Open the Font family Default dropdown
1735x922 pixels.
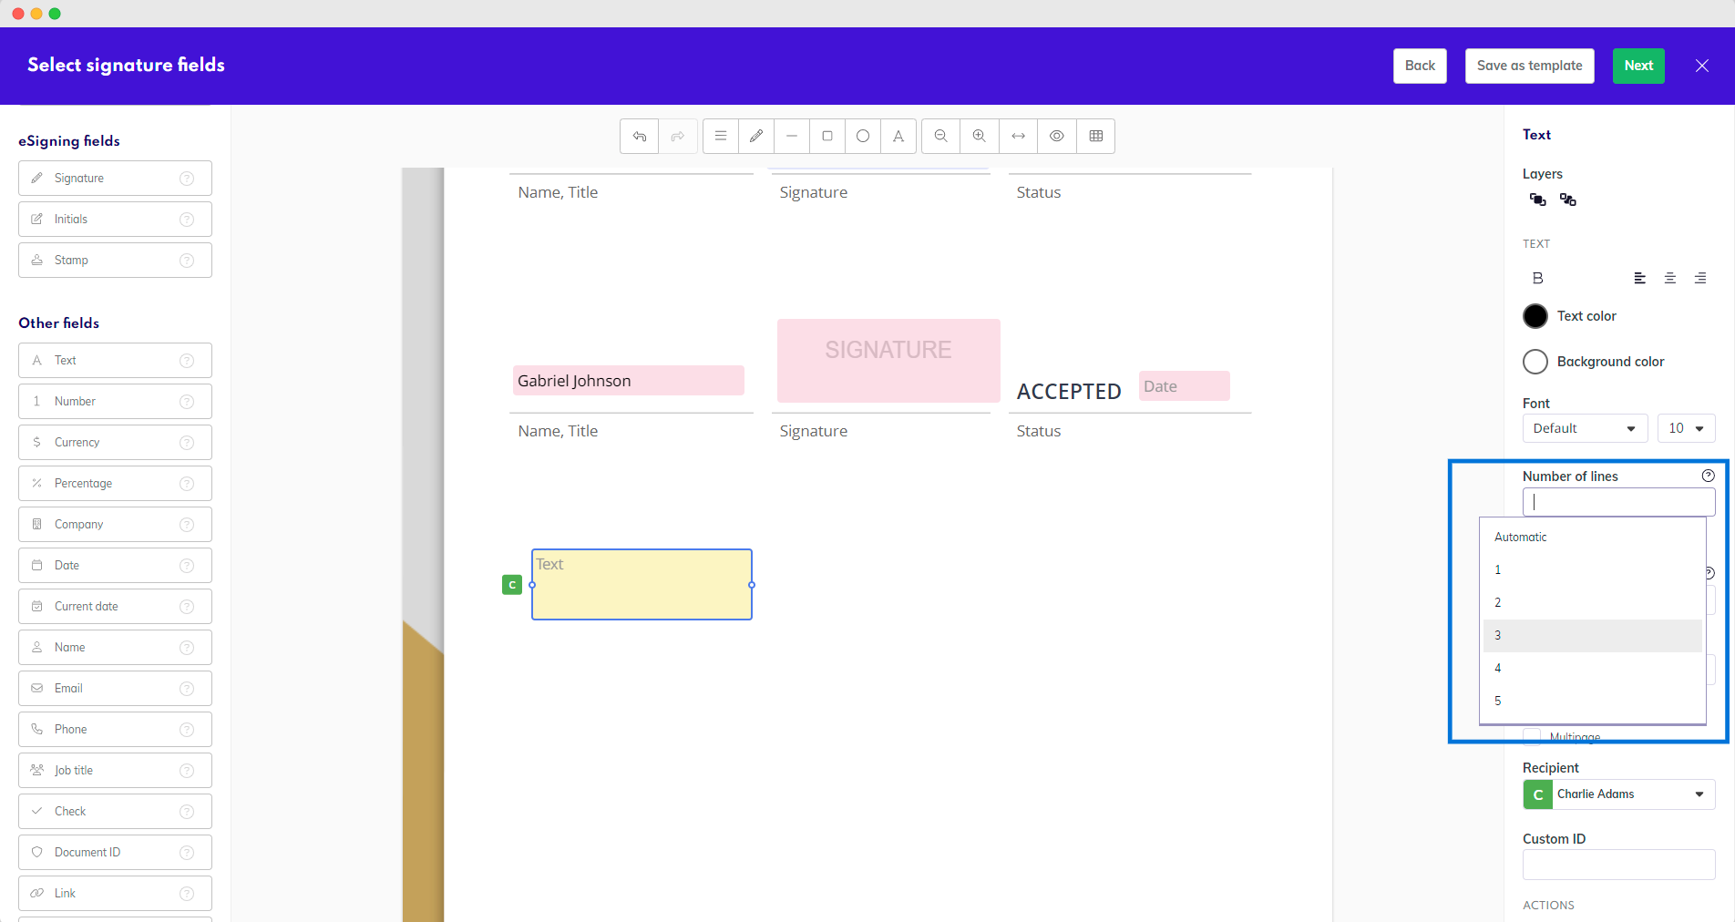1584,428
